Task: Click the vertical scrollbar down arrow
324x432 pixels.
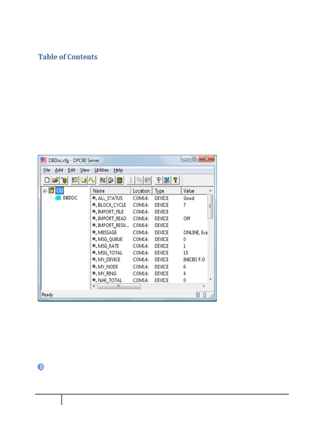Action: pos(211,280)
